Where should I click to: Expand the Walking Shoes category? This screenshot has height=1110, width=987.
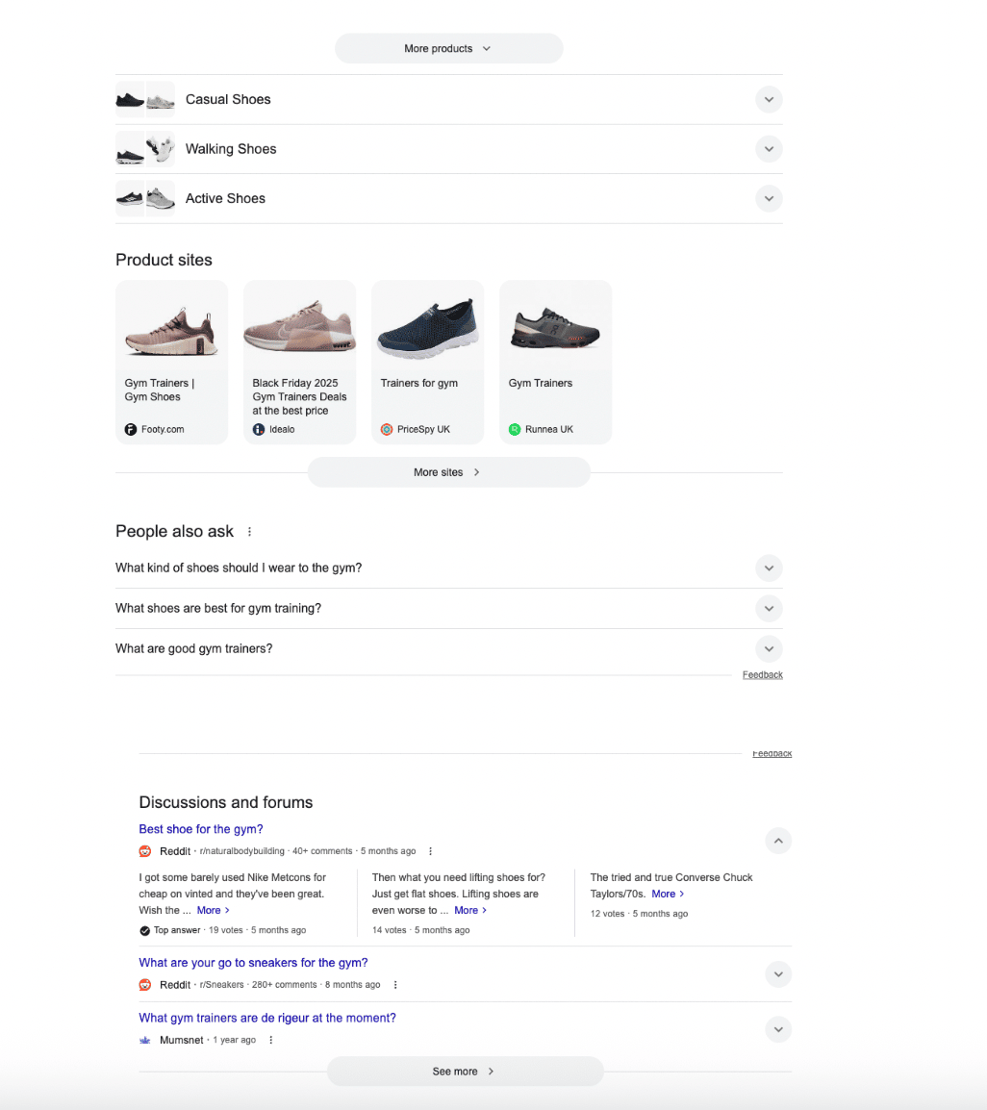(768, 149)
